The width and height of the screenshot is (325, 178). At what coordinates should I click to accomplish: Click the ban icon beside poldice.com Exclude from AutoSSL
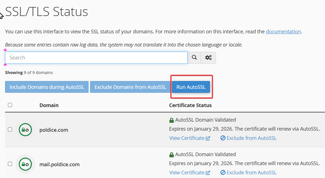click(x=223, y=138)
